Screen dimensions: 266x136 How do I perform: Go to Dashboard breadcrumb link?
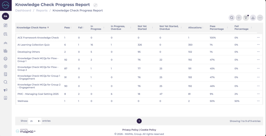point(23,11)
